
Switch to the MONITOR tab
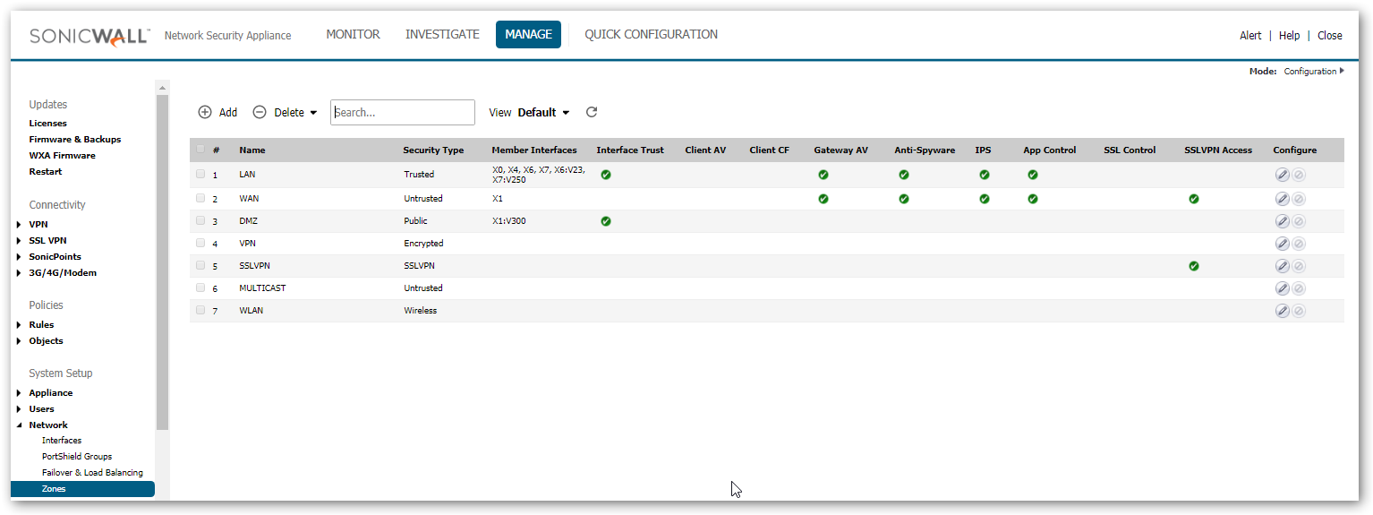pos(353,35)
